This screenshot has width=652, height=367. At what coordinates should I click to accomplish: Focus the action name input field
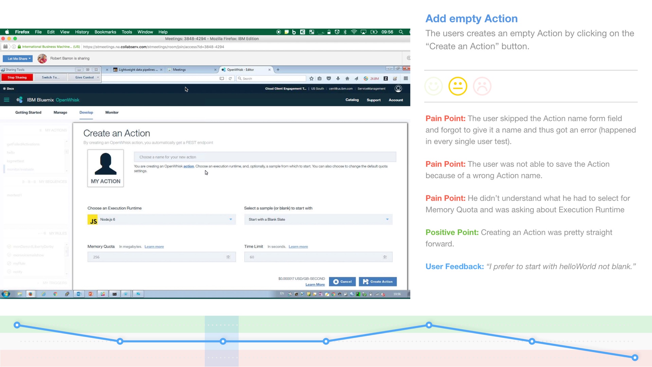point(265,157)
